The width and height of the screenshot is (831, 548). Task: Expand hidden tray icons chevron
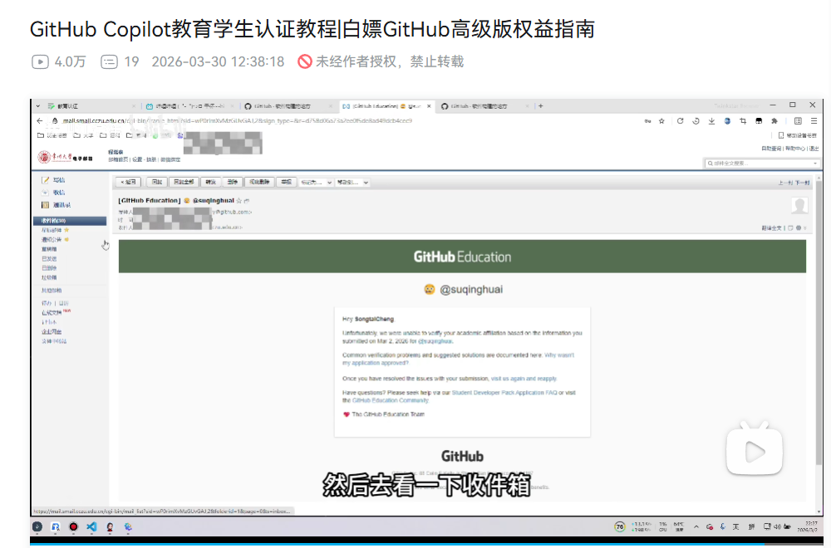696,526
